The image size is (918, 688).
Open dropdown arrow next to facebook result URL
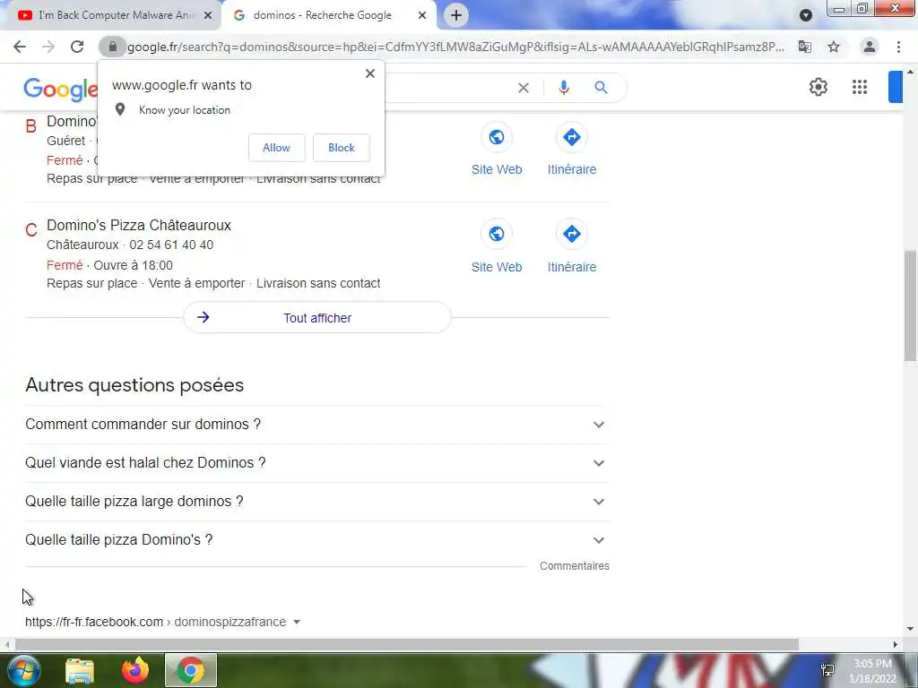297,622
